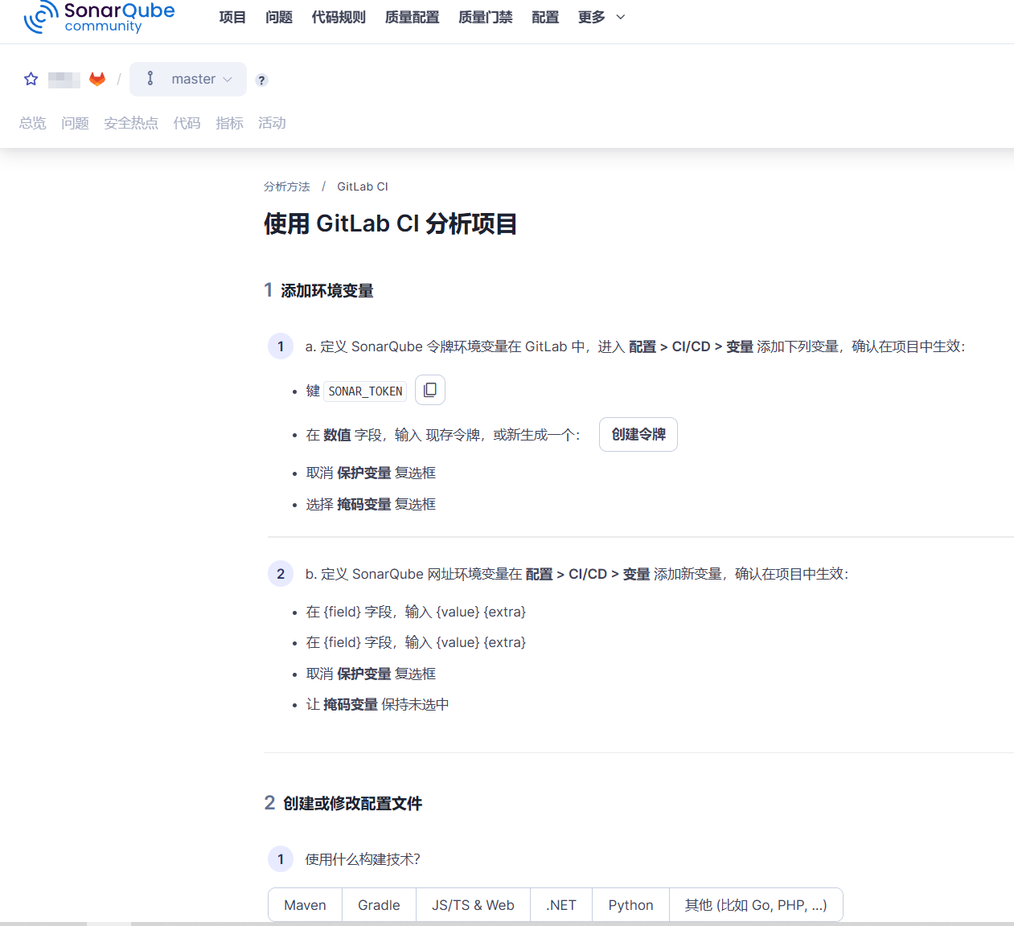Click the 添加环境变量 section heading
Screen dimensions: 1014x926
(x=326, y=290)
